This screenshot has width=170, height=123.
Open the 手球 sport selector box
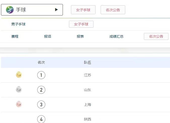(x=32, y=10)
